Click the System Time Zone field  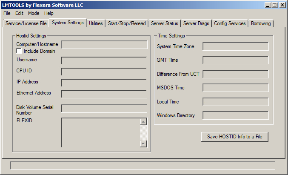tap(236, 46)
